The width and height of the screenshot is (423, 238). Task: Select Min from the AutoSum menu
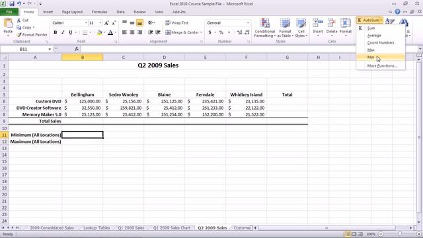[381, 58]
